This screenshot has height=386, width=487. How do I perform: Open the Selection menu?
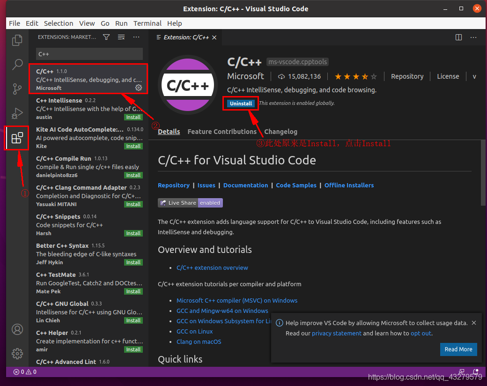(59, 23)
